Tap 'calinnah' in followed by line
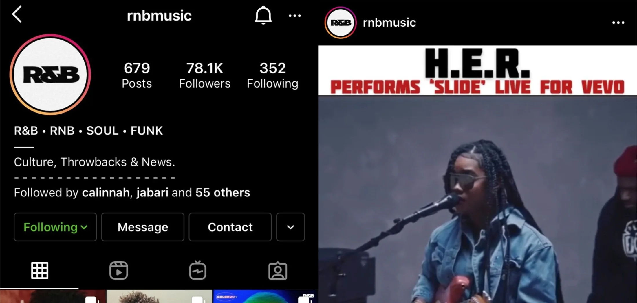Viewport: 637px width, 303px height. pos(106,193)
